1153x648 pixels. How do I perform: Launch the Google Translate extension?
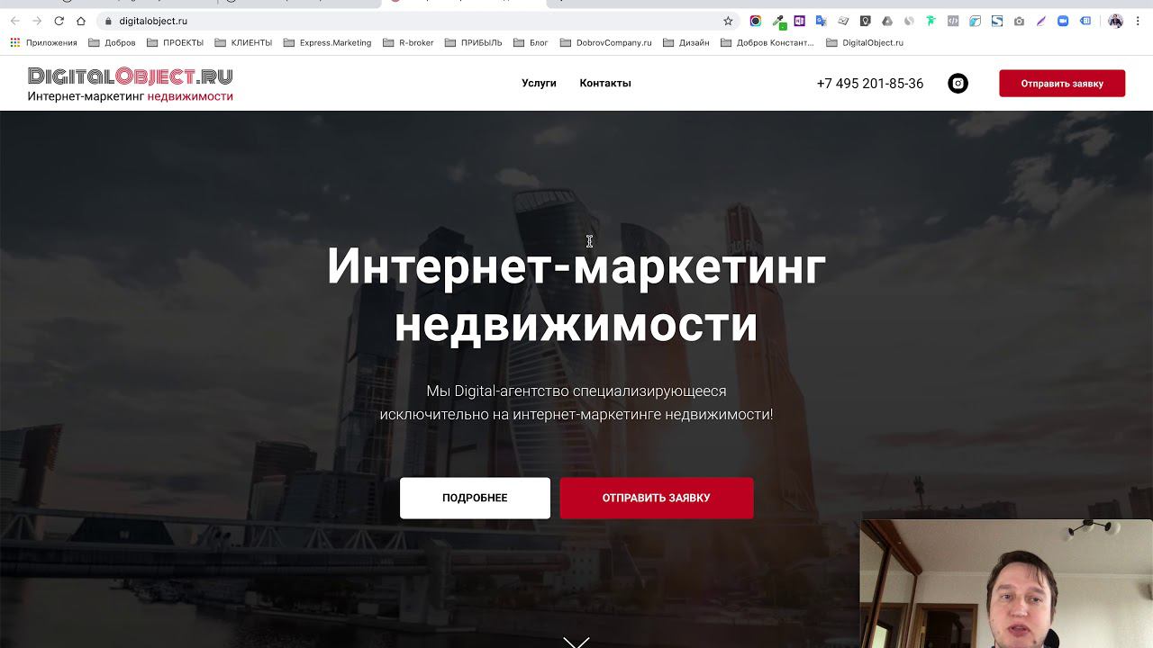click(821, 21)
